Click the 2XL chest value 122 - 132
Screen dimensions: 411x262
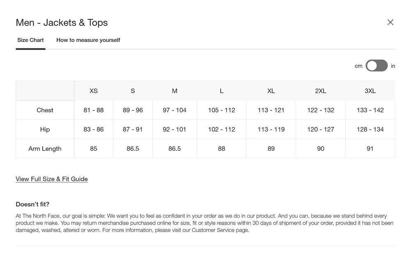pyautogui.click(x=321, y=110)
